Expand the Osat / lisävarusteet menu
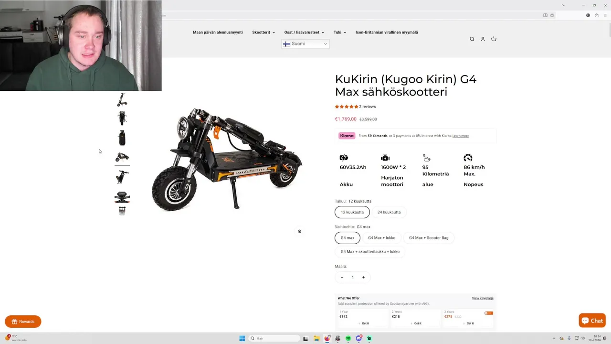The width and height of the screenshot is (611, 344). (x=304, y=32)
